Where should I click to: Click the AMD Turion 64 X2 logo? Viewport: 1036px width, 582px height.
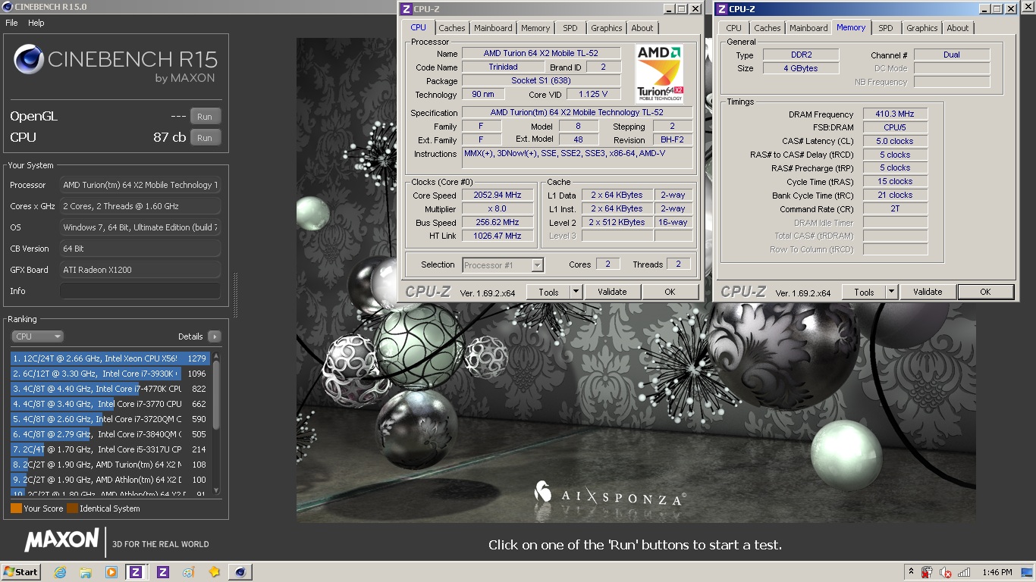coord(660,74)
